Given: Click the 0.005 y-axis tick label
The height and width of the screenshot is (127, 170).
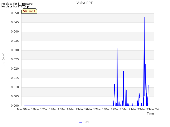Looking at the screenshot, I should pyautogui.click(x=15, y=96).
